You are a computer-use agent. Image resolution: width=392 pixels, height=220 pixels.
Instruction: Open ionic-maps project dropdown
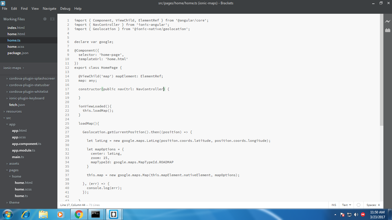(14, 68)
